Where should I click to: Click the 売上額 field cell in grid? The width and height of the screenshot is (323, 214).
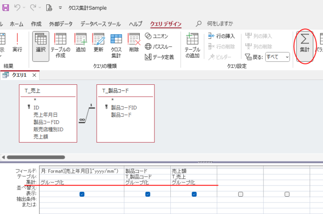coord(193,171)
